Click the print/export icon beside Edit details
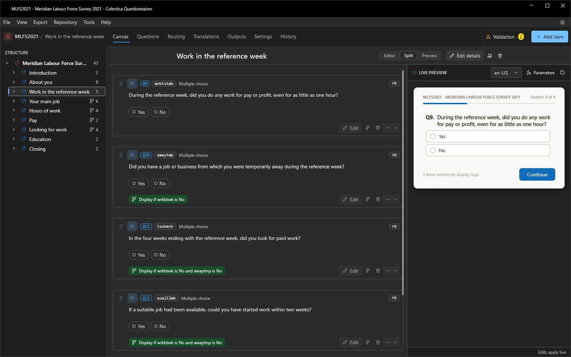This screenshot has height=357, width=571. pos(490,56)
